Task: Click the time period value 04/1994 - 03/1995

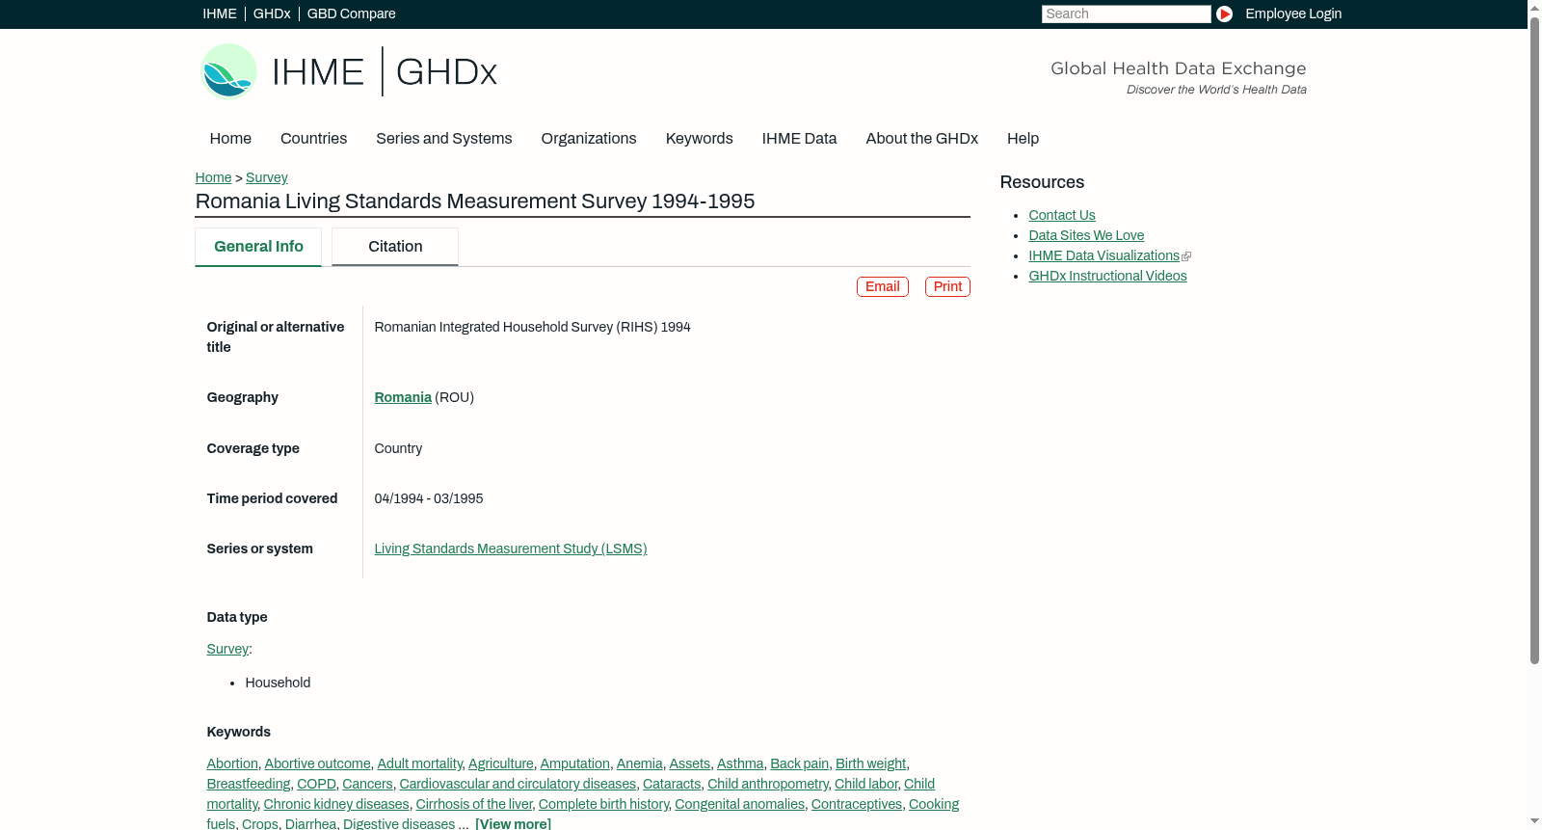Action: [x=429, y=498]
